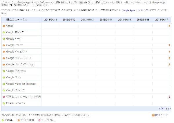The image size is (174, 123).
Task: Open the Google ドライブ incident marker on 2013/04/17
Action: click(169, 45)
